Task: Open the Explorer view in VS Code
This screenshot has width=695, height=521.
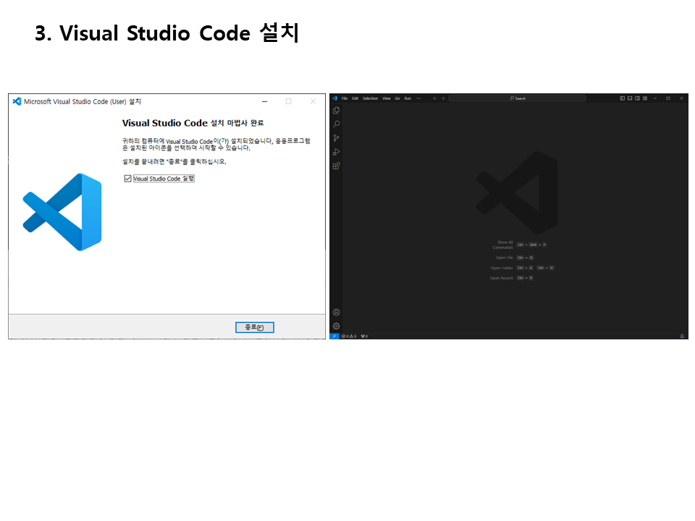Action: coord(337,110)
